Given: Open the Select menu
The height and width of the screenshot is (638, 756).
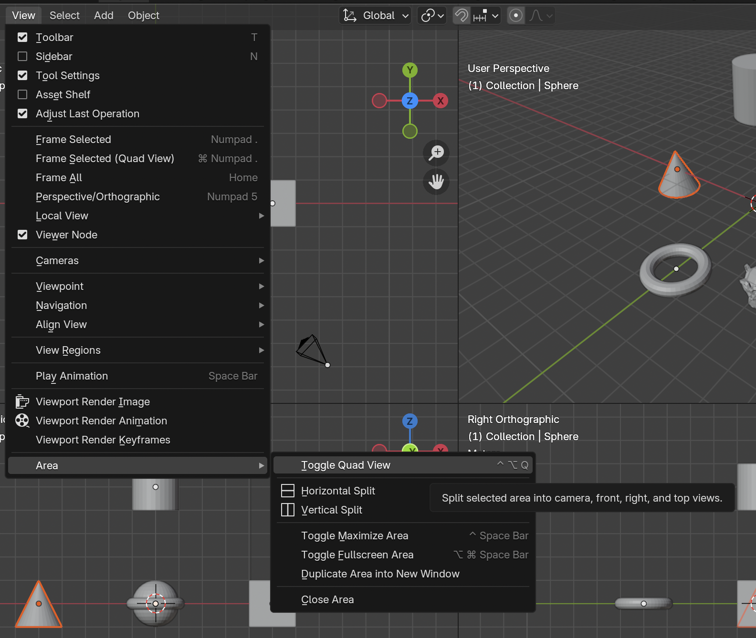Looking at the screenshot, I should (x=64, y=16).
